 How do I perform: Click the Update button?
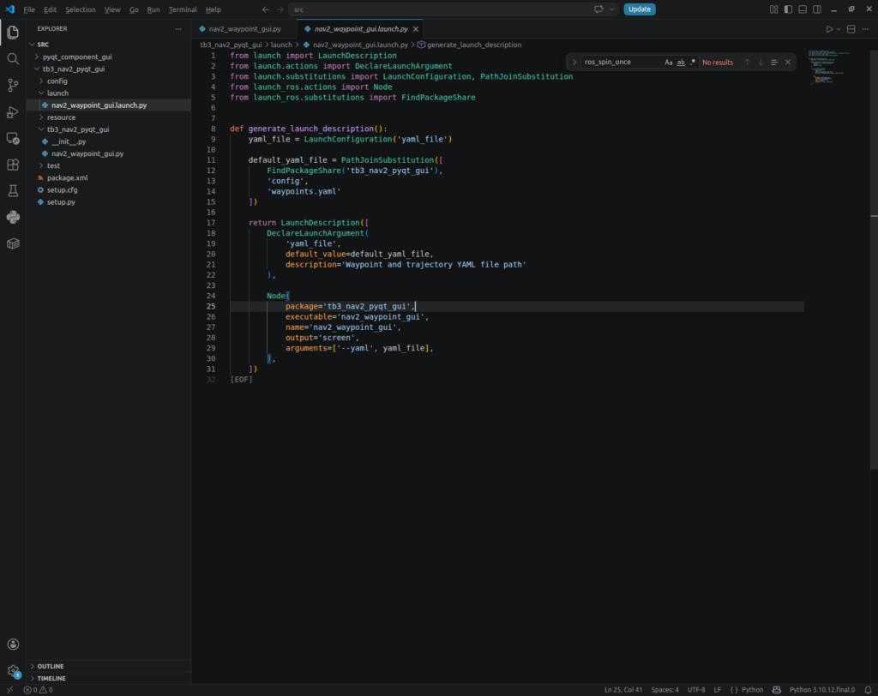640,9
